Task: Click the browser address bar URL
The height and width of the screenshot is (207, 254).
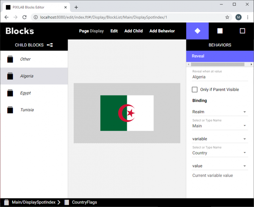Action: pos(104,17)
